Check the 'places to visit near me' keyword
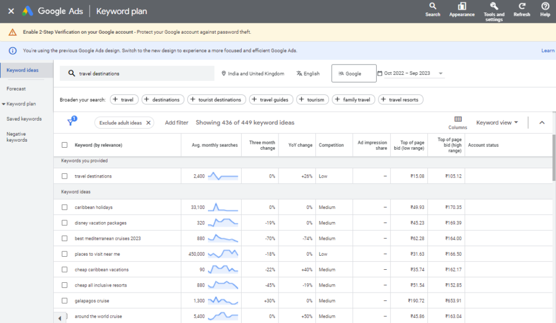The image size is (556, 323). [64, 254]
